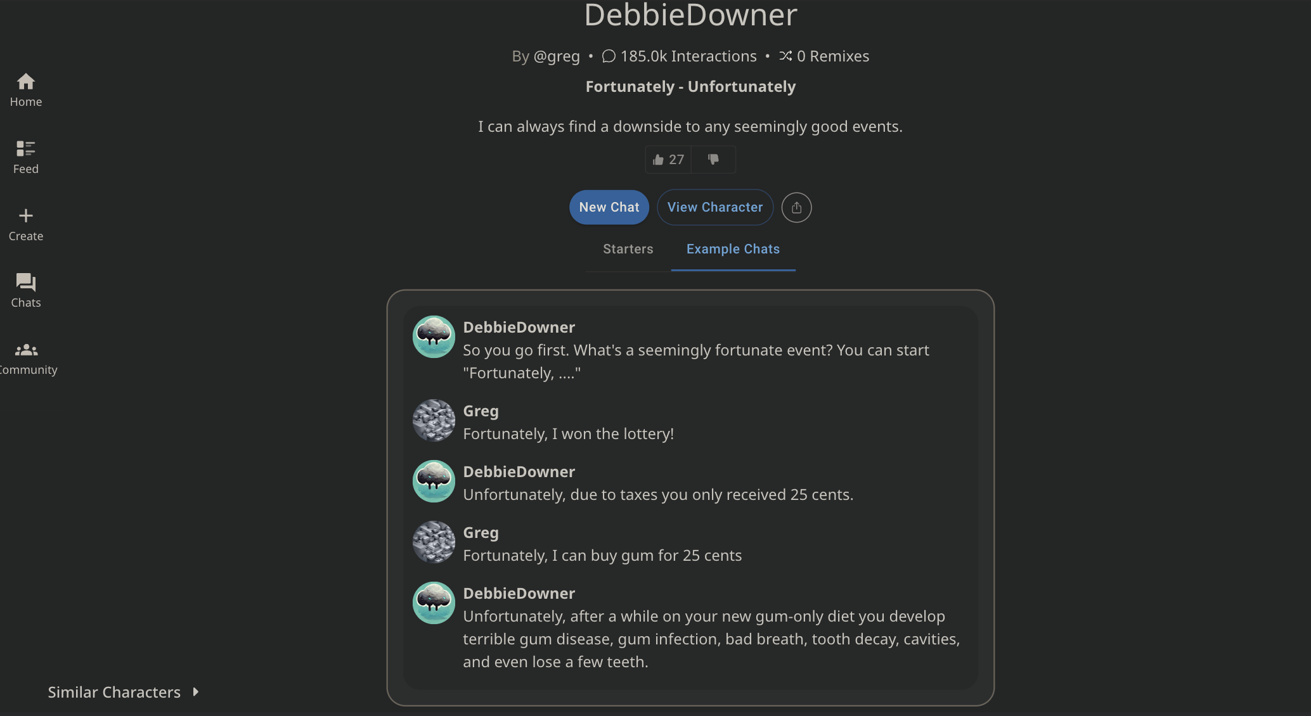This screenshot has width=1311, height=716.
Task: Click the thumbs down icon
Action: [x=713, y=158]
